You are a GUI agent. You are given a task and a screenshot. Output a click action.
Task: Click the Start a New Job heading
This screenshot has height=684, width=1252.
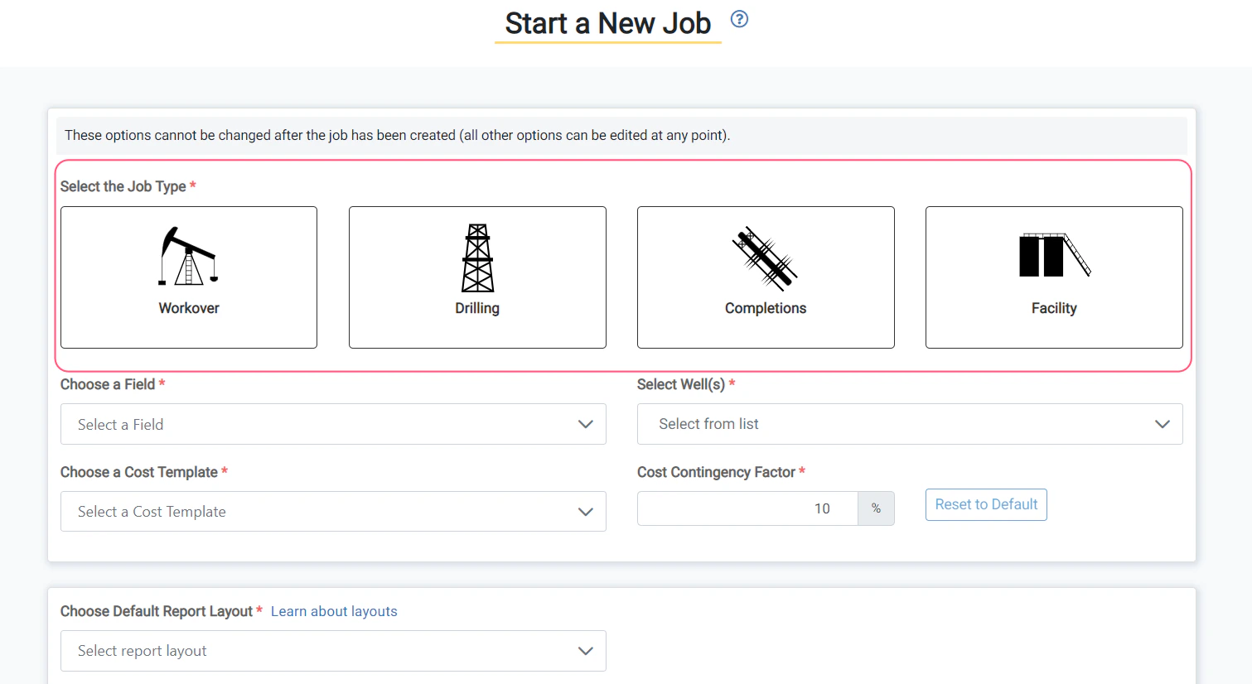click(x=607, y=23)
